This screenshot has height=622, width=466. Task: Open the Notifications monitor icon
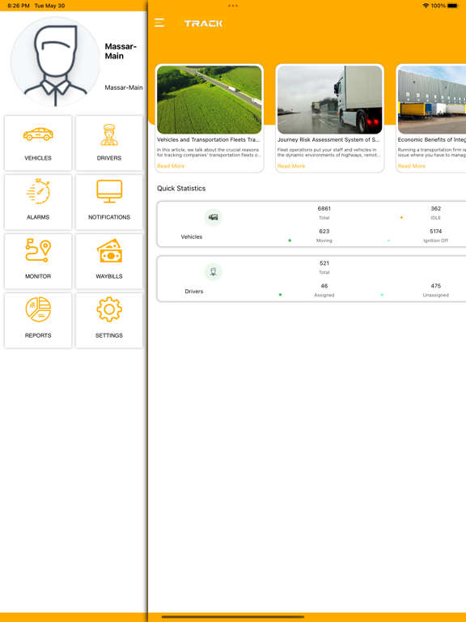[109, 191]
